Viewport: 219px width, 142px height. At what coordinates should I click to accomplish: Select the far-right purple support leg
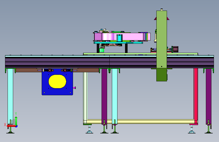coord(209,96)
